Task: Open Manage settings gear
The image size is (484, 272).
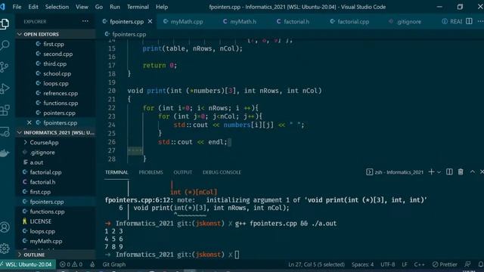Action: [5, 249]
